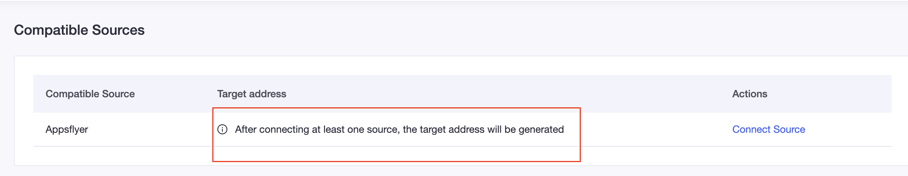
Task: Click the info tooltip icon in Appsflyer row
Action: pyautogui.click(x=222, y=129)
